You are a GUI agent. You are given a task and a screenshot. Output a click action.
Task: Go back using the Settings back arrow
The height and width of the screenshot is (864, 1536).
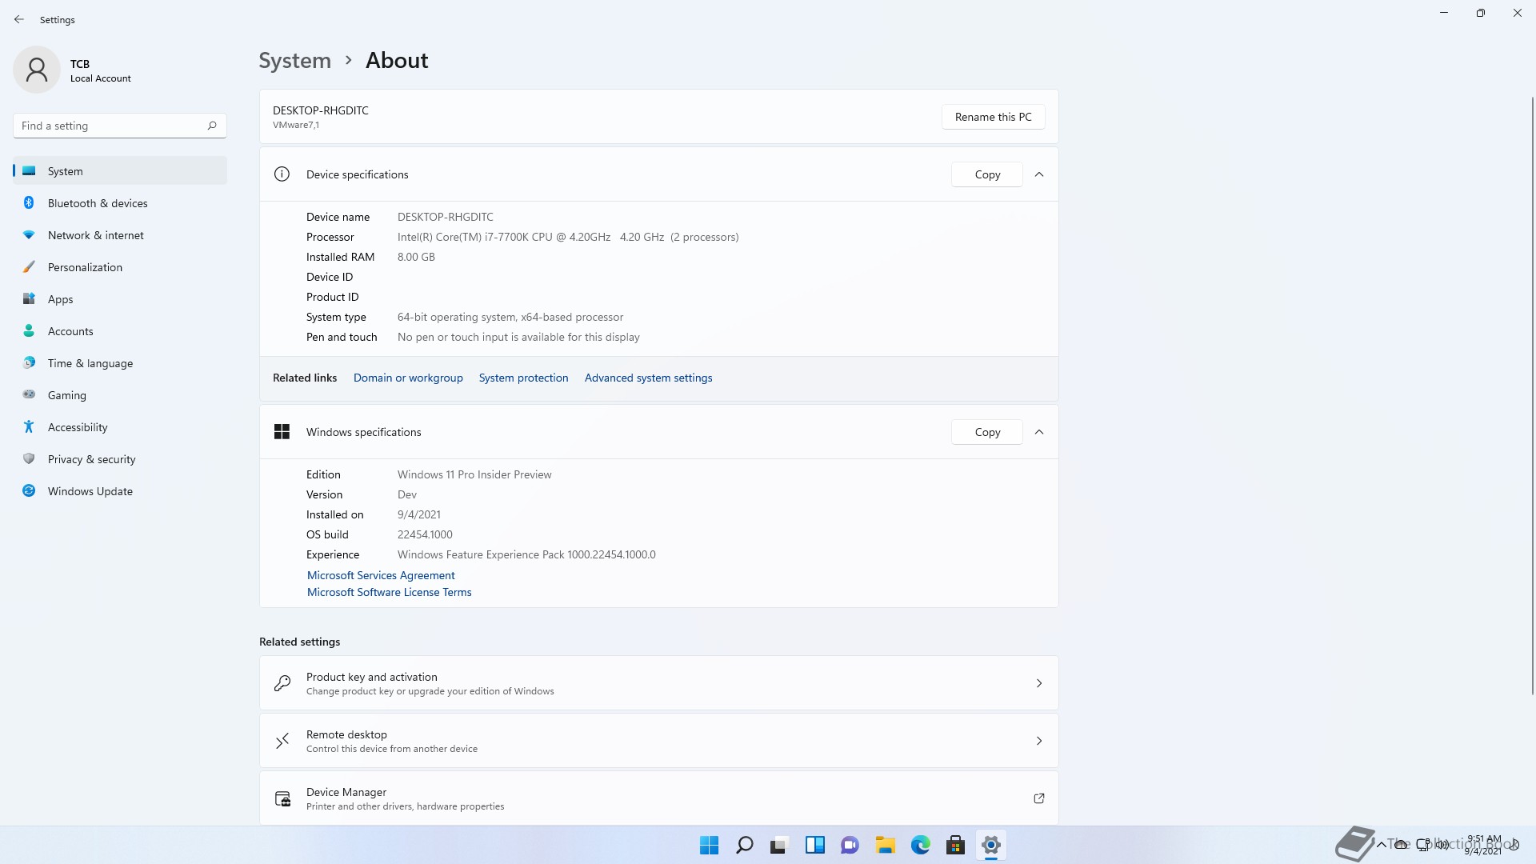pyautogui.click(x=19, y=19)
